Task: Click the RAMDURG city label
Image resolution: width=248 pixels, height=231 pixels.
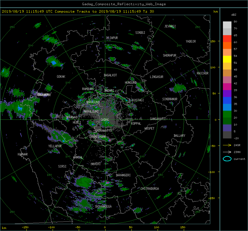Action: 88,89
